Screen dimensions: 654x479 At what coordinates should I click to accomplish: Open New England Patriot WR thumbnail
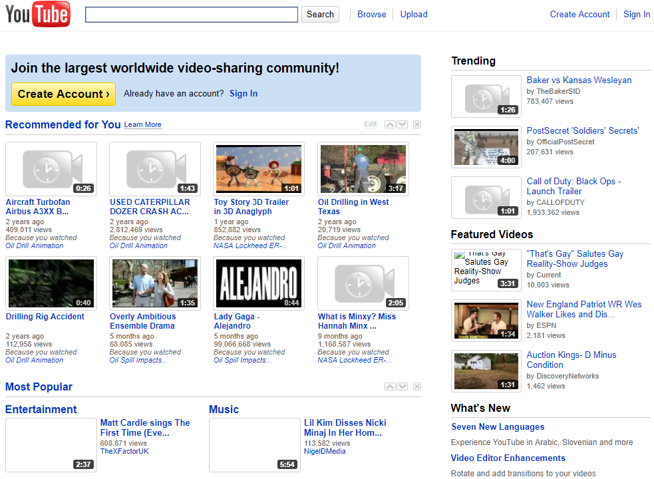pos(486,321)
